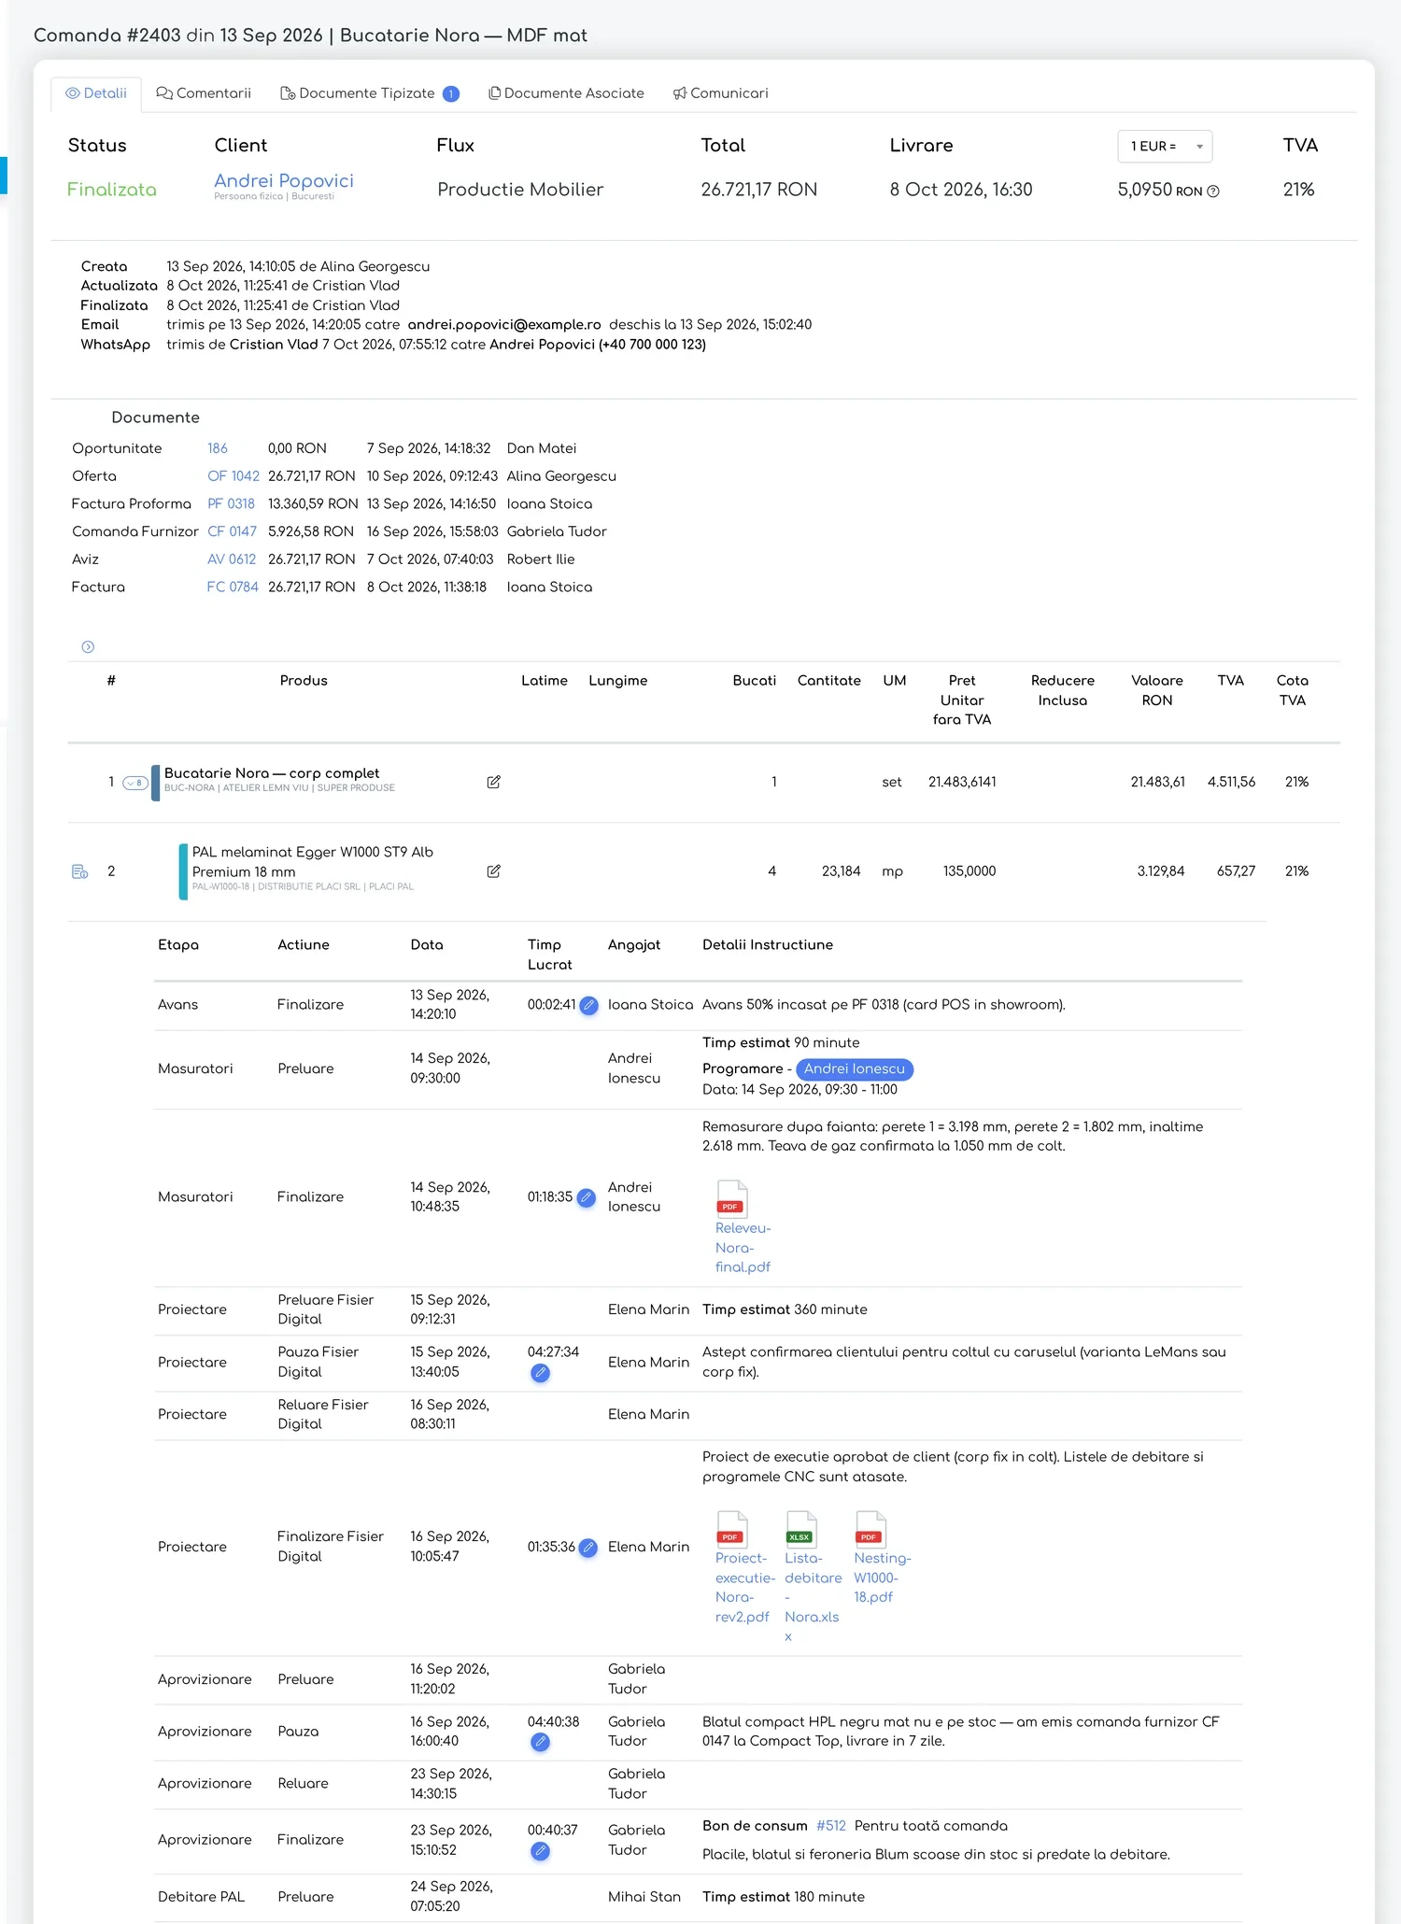1401x1924 pixels.
Task: Open invoice FC 0784
Action: (233, 587)
